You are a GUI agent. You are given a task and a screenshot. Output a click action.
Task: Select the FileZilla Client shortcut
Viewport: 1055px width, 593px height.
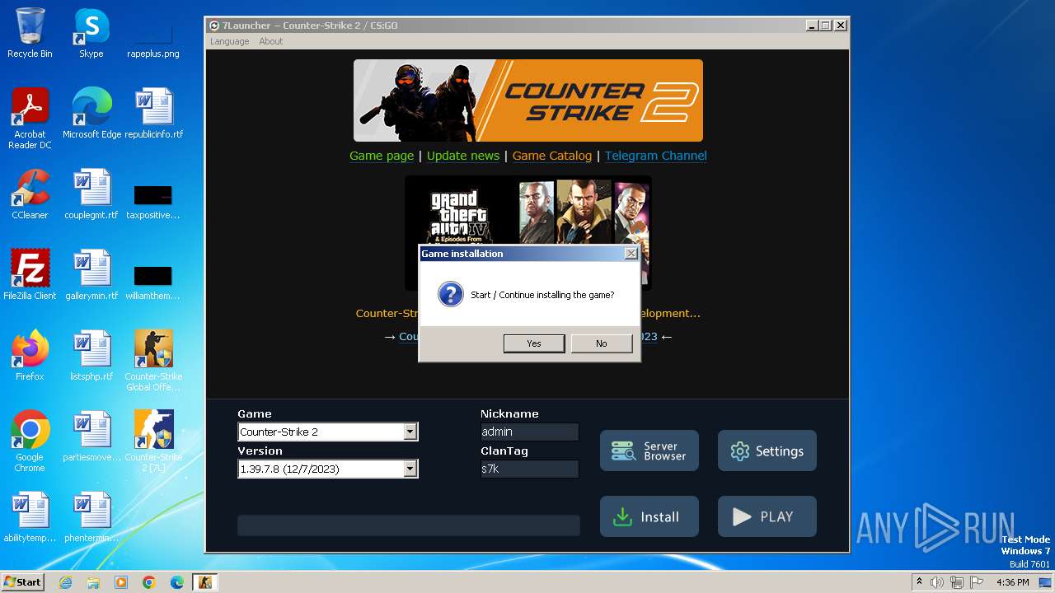tap(30, 275)
